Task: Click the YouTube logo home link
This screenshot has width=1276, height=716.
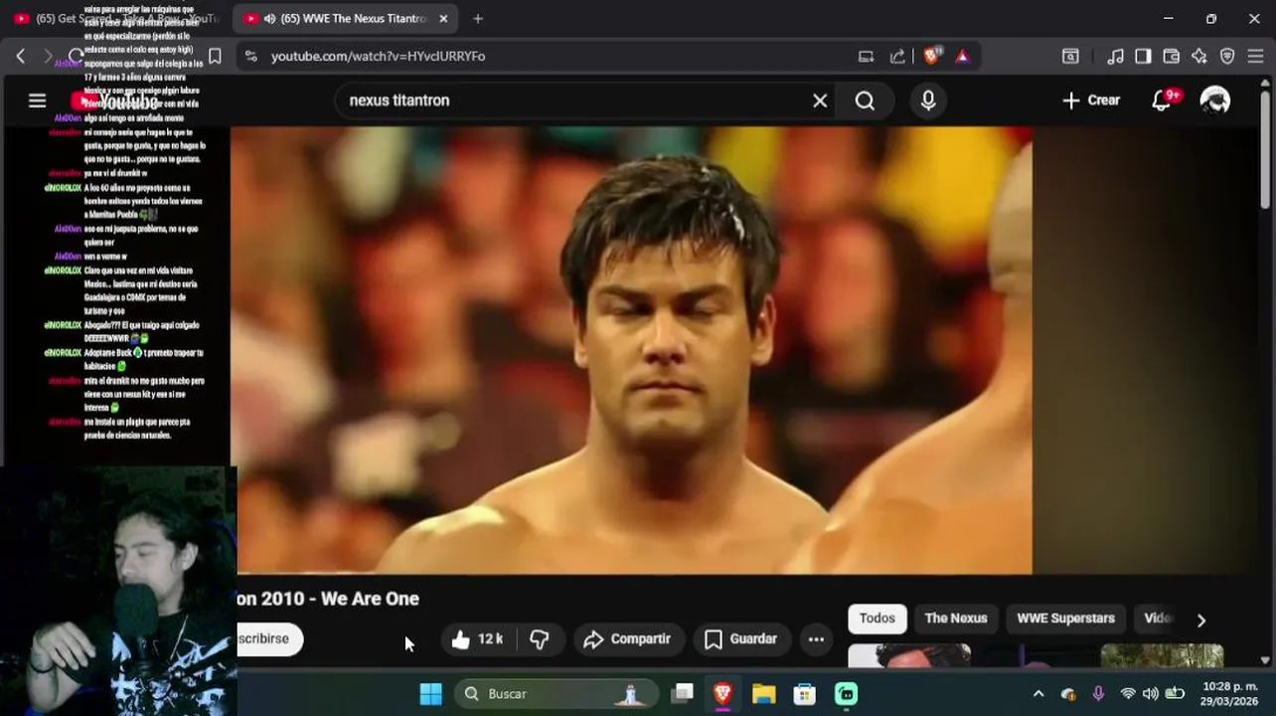Action: click(x=115, y=101)
